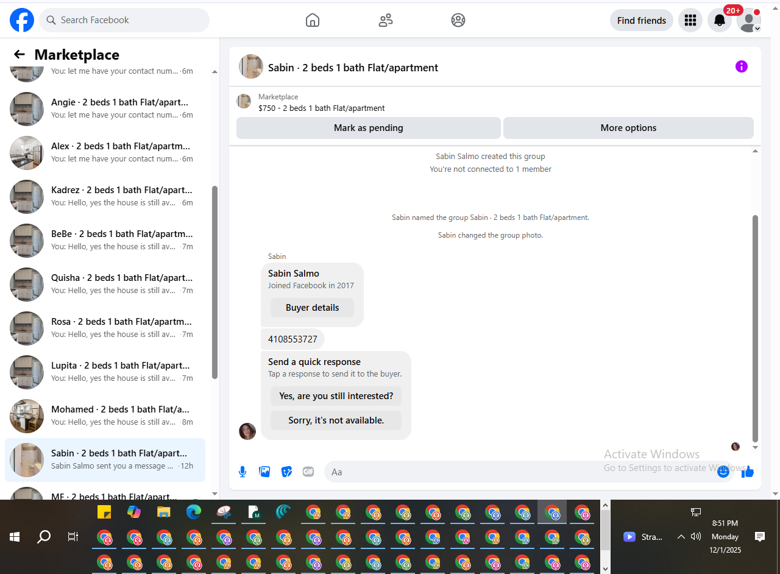
Task: Open the BeBe conversation
Action: click(x=105, y=241)
